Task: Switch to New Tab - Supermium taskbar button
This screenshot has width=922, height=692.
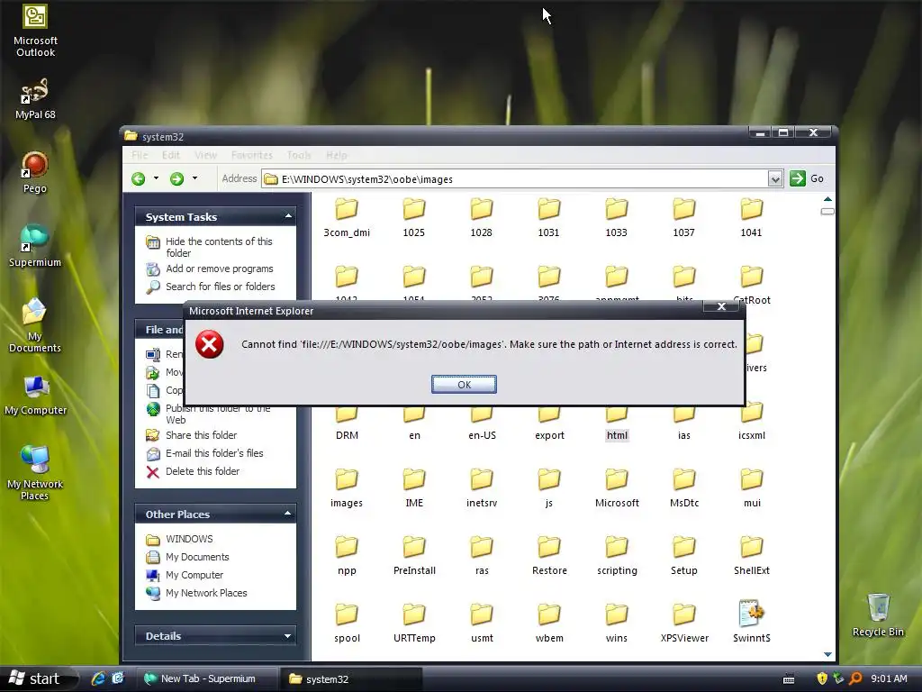Action: click(x=207, y=678)
